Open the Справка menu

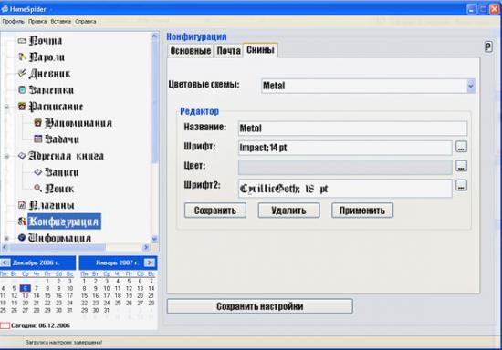point(86,21)
